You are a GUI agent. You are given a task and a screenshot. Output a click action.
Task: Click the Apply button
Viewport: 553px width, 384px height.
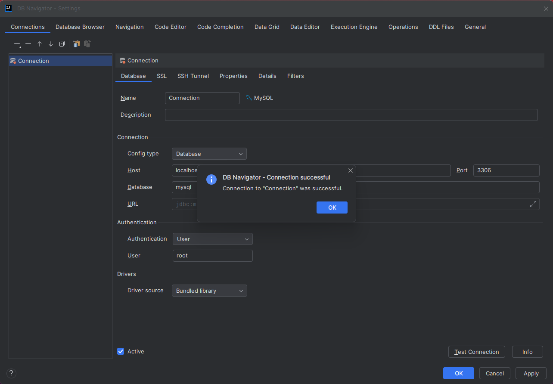point(531,373)
